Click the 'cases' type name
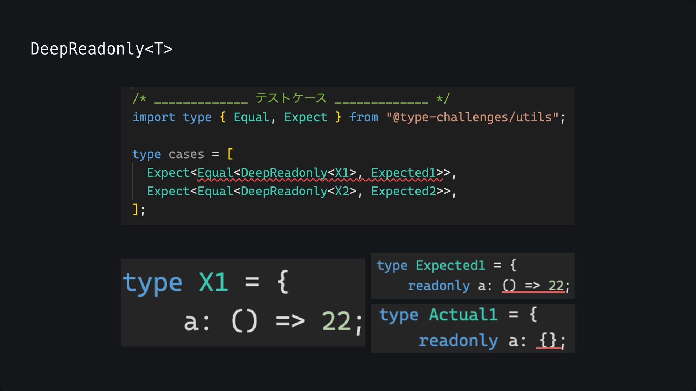Viewport: 696px width, 391px height. (x=186, y=155)
